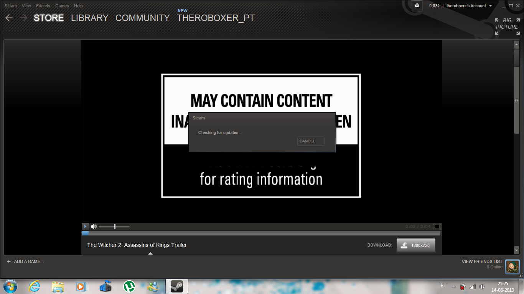Open the taskbar clock showing 21:25
This screenshot has width=524, height=294.
pyautogui.click(x=503, y=287)
